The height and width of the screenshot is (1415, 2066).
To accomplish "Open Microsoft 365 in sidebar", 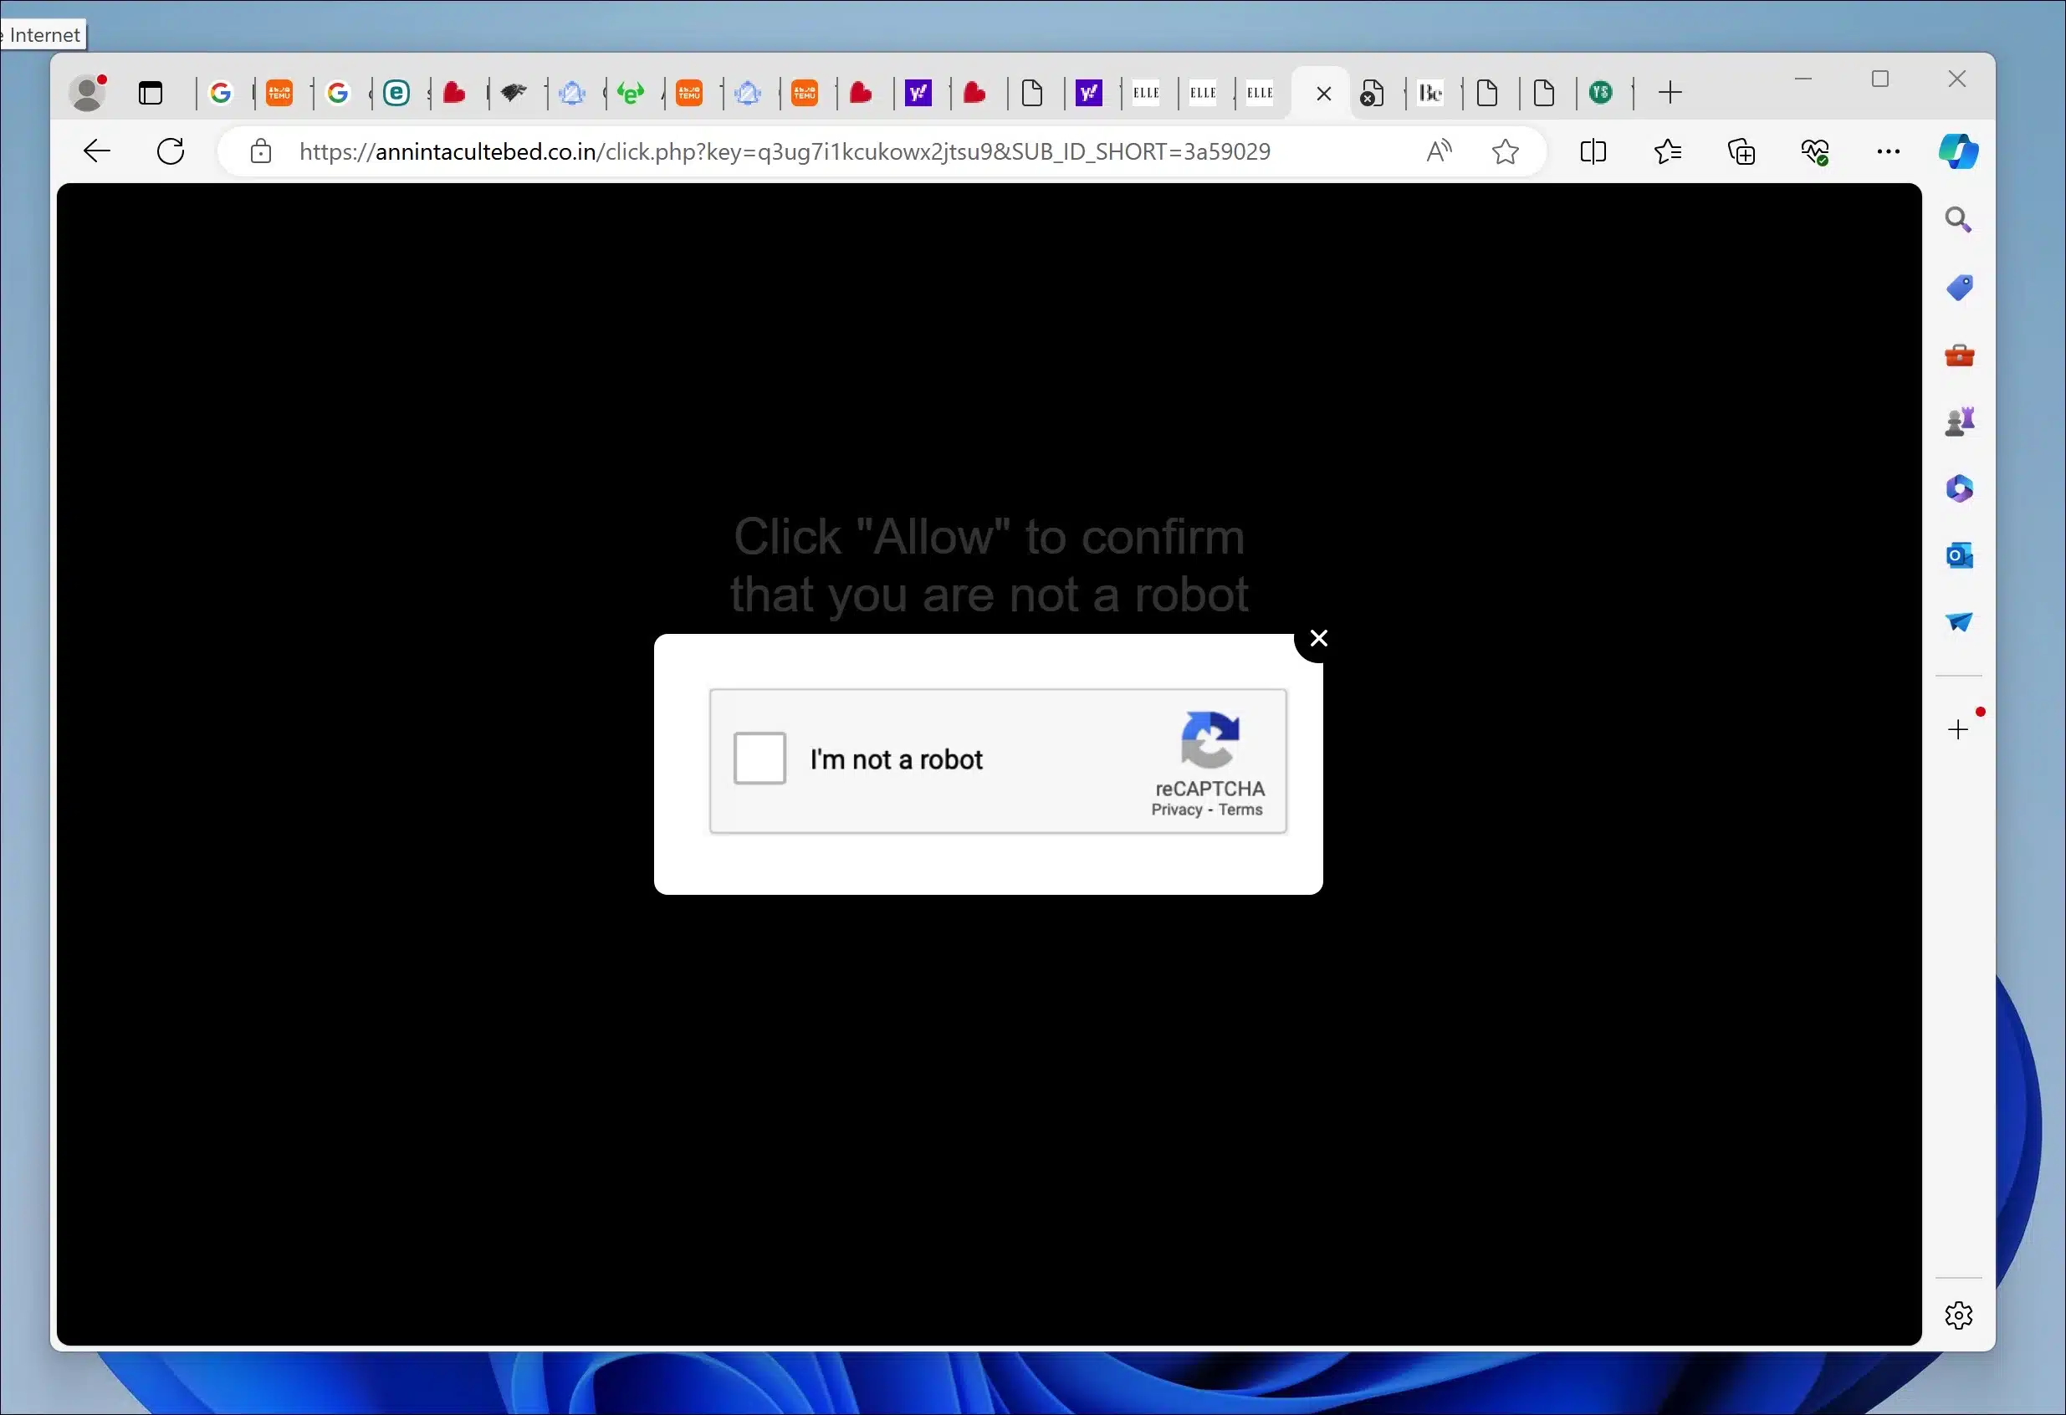I will click(x=1959, y=488).
